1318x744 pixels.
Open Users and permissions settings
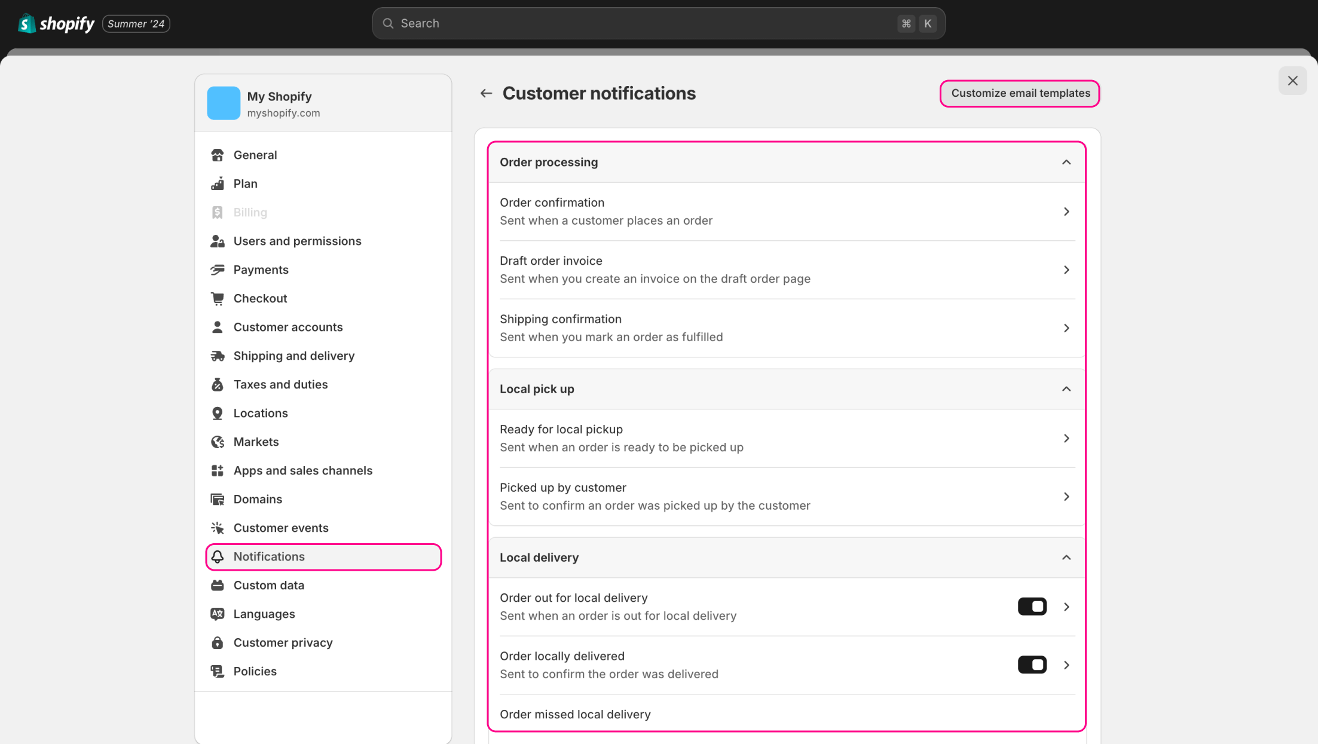pos(297,241)
